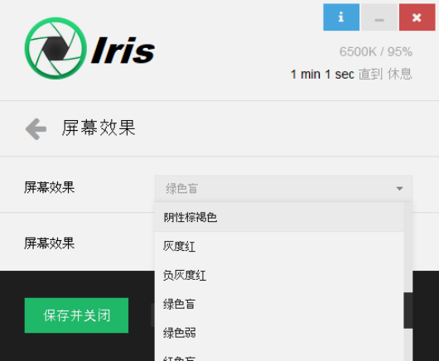Close the Iris window with red X
Image resolution: width=439 pixels, height=361 pixels.
point(417,17)
